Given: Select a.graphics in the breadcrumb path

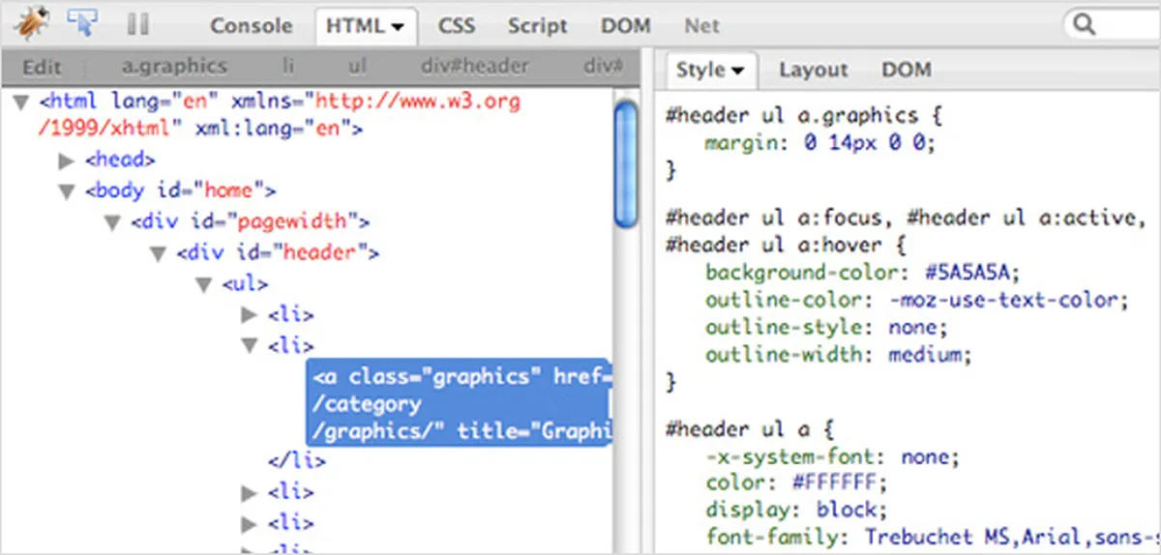Looking at the screenshot, I should (x=174, y=67).
